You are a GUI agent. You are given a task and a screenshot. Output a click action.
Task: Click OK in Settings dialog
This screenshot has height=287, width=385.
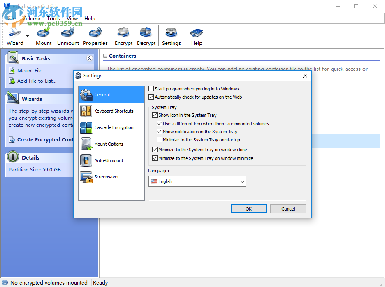pyautogui.click(x=249, y=209)
